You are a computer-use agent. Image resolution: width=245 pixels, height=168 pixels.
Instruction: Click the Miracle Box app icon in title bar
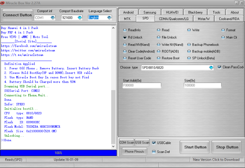pyautogui.click(x=2, y=3)
